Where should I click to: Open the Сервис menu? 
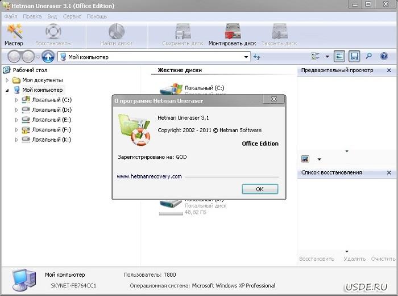tap(72, 16)
